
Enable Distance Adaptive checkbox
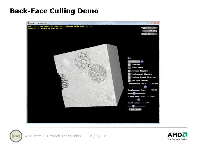click(x=129, y=71)
